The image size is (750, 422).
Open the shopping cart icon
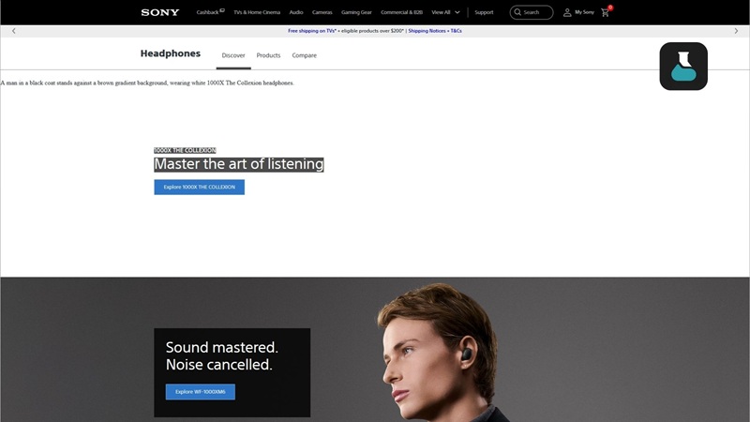pos(606,12)
